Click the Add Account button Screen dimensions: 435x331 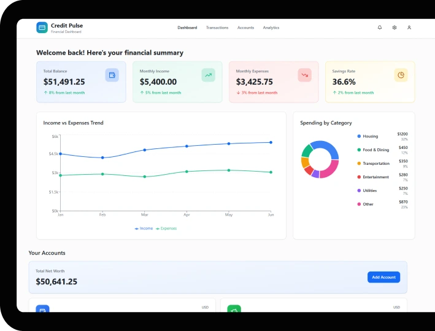383,277
